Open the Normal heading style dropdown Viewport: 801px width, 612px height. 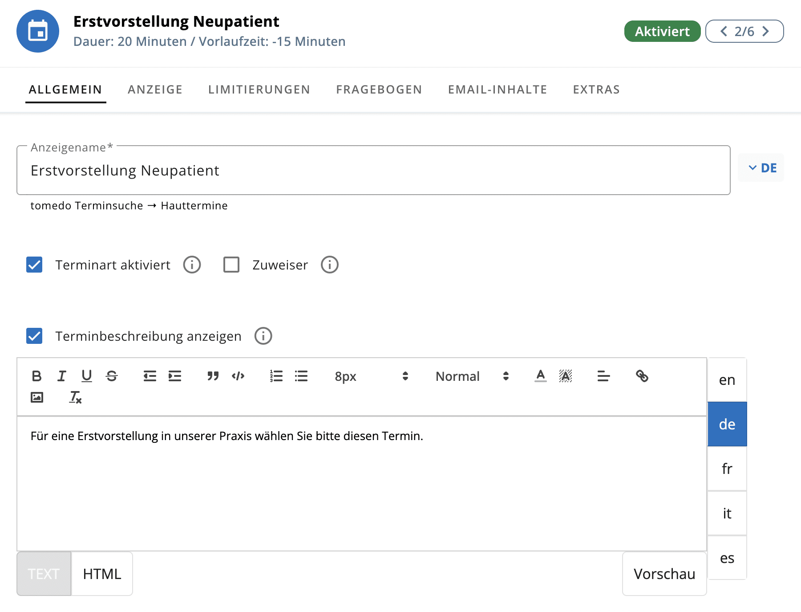[472, 376]
